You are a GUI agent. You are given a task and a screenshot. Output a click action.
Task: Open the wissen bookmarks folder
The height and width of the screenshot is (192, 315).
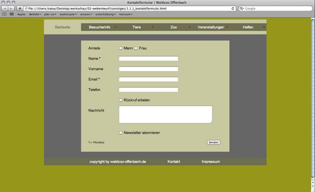86,14
